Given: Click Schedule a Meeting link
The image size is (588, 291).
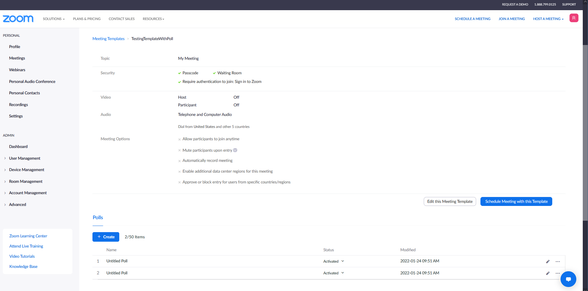Looking at the screenshot, I should point(472,19).
